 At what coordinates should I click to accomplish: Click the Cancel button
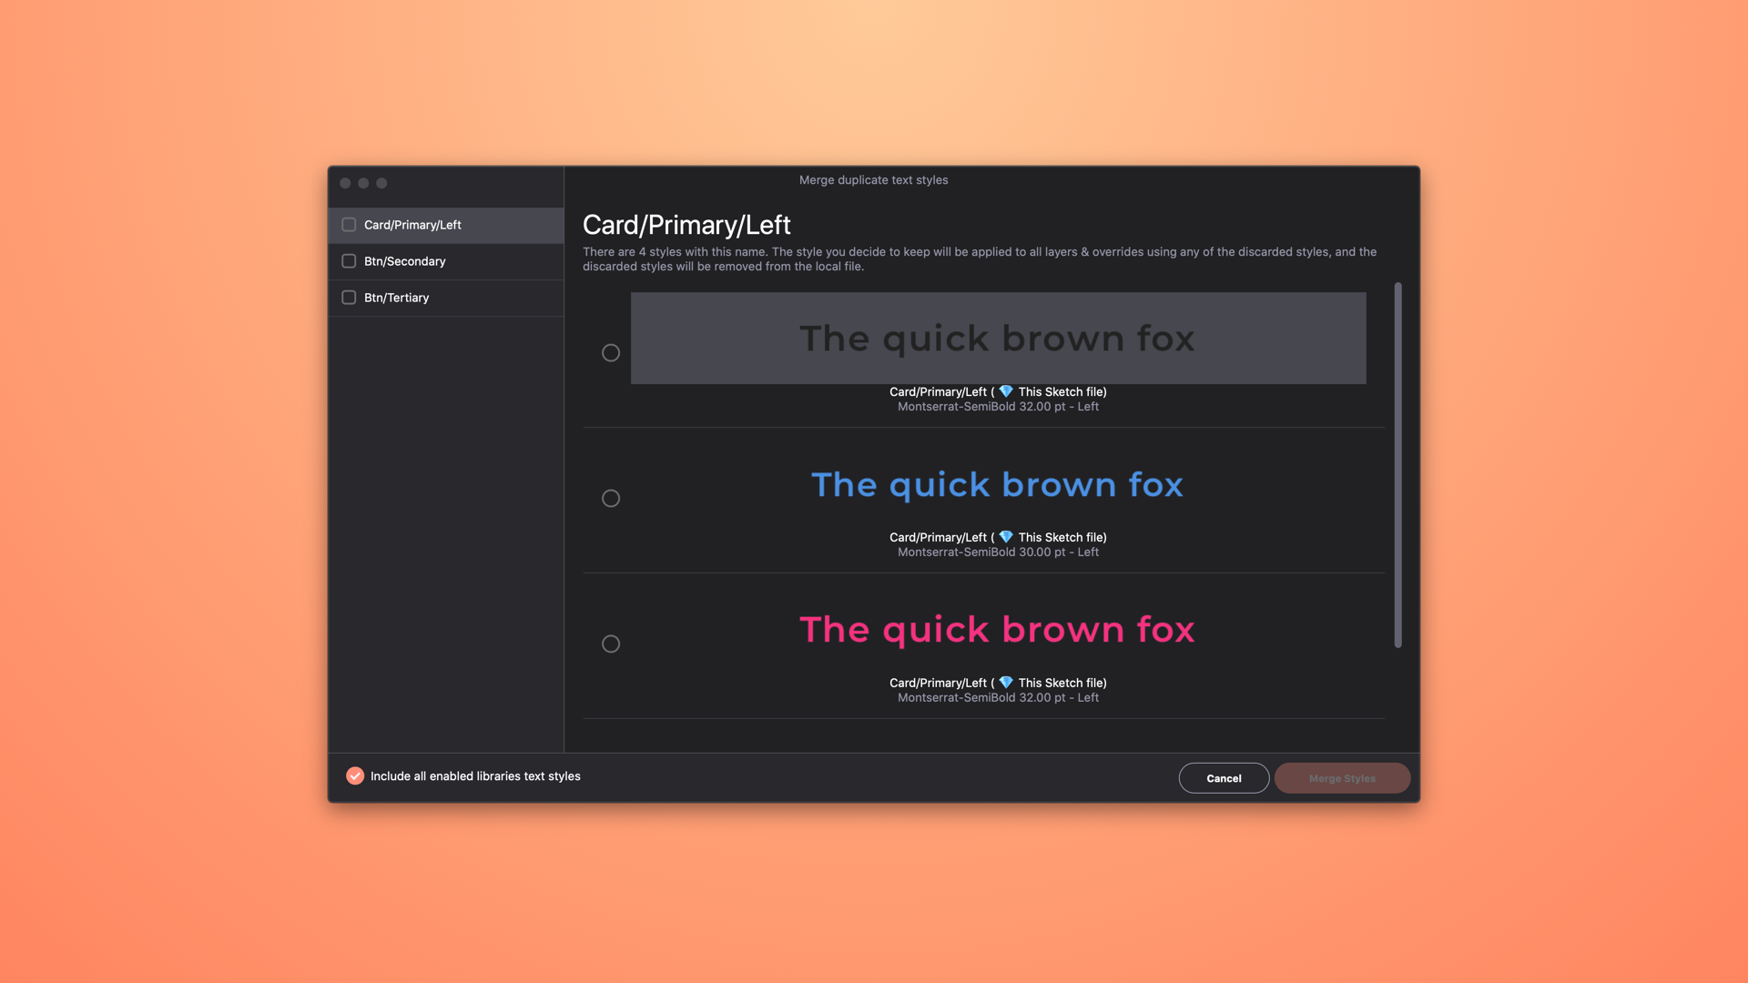[x=1224, y=778]
